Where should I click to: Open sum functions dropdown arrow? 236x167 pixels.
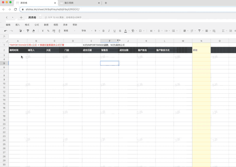point(226,31)
